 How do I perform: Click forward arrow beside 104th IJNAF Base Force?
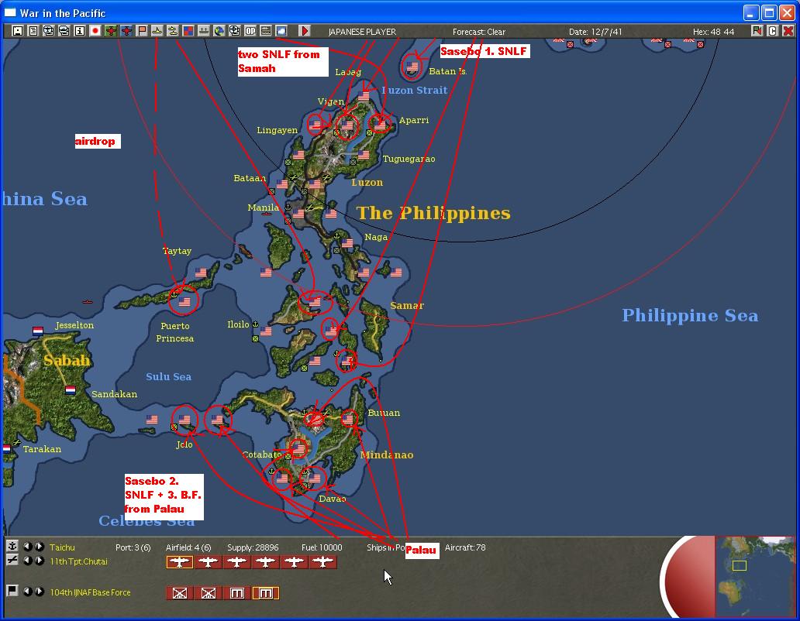pyautogui.click(x=39, y=592)
